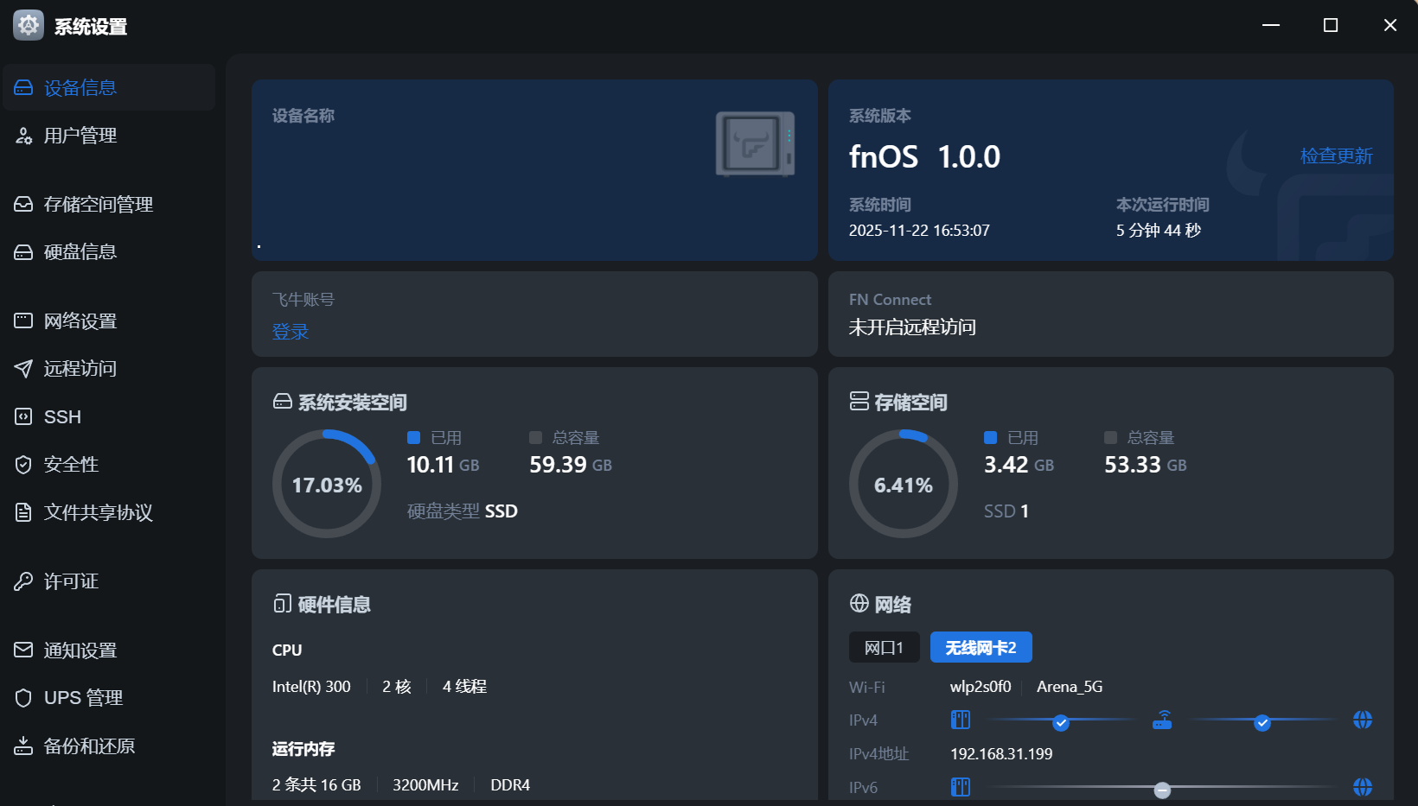Viewport: 1418px width, 806px height.
Task: Click the 硬盘类型 SSD text
Action: coord(463,511)
